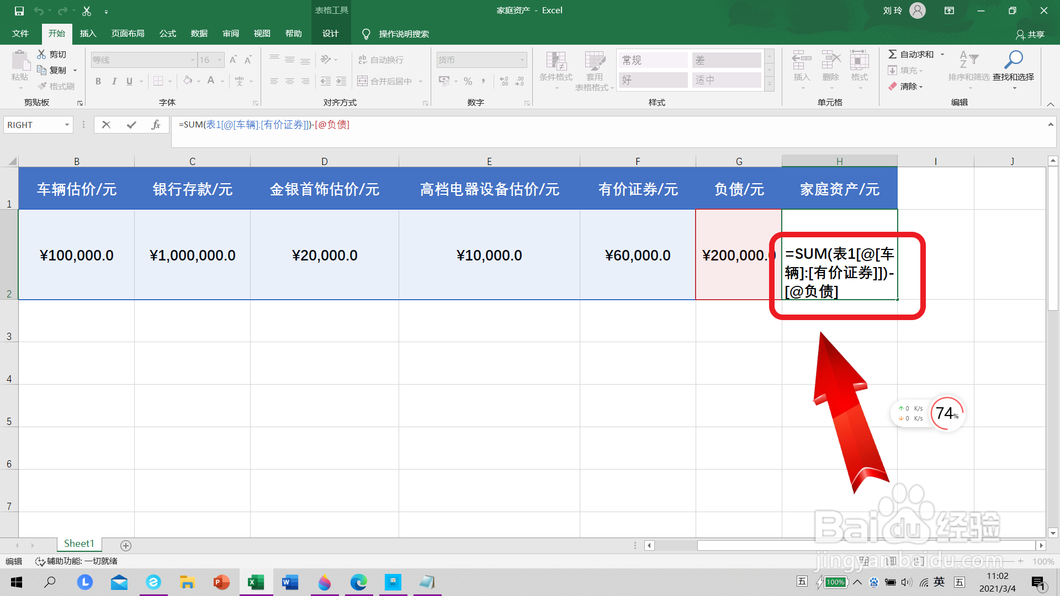Open Insert Function fx dialog
The image size is (1060, 596).
point(156,125)
